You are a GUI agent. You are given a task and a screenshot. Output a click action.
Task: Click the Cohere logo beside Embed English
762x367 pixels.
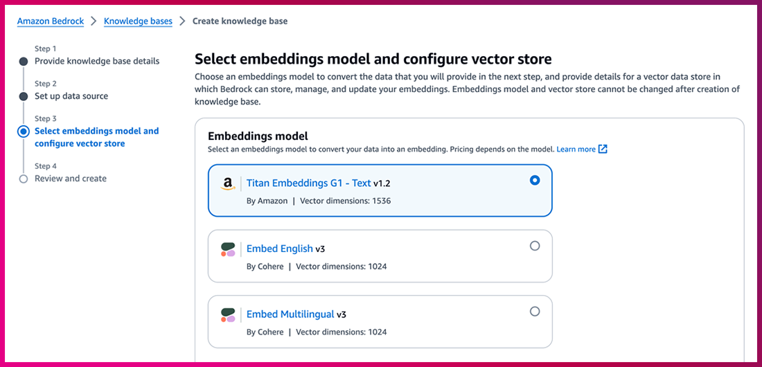pos(228,249)
